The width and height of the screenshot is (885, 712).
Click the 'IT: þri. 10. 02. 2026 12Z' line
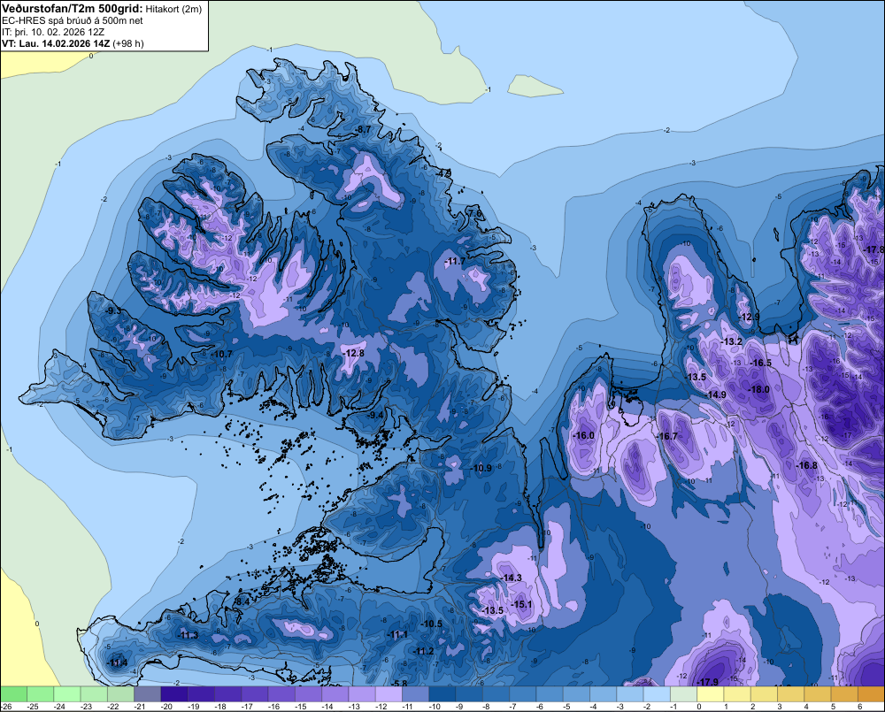tap(53, 32)
